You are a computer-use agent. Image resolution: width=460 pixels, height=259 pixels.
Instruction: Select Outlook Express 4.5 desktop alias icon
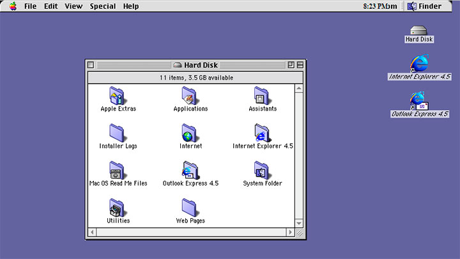(419, 101)
